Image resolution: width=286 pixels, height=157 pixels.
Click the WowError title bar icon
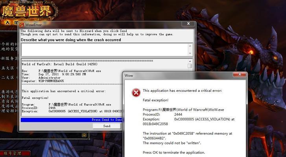[x=22, y=25]
